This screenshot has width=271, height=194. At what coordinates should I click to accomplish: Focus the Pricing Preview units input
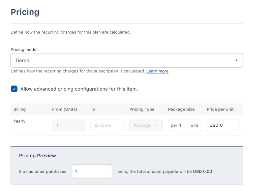(x=92, y=171)
